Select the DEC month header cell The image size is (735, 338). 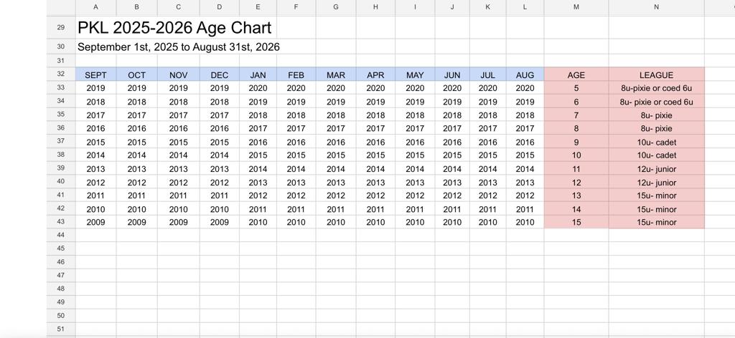coord(220,74)
